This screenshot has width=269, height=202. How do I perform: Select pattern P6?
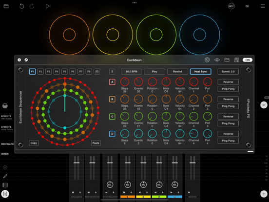click(x=73, y=72)
